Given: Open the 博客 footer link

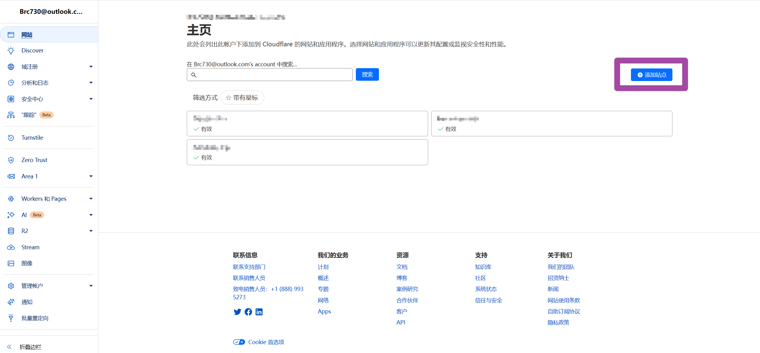Looking at the screenshot, I should pos(402,278).
